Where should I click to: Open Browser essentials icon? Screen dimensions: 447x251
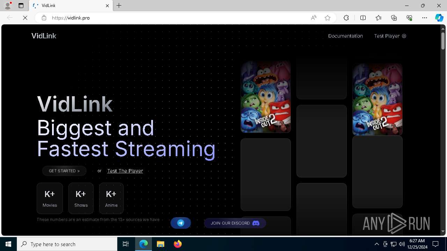pyautogui.click(x=409, y=18)
